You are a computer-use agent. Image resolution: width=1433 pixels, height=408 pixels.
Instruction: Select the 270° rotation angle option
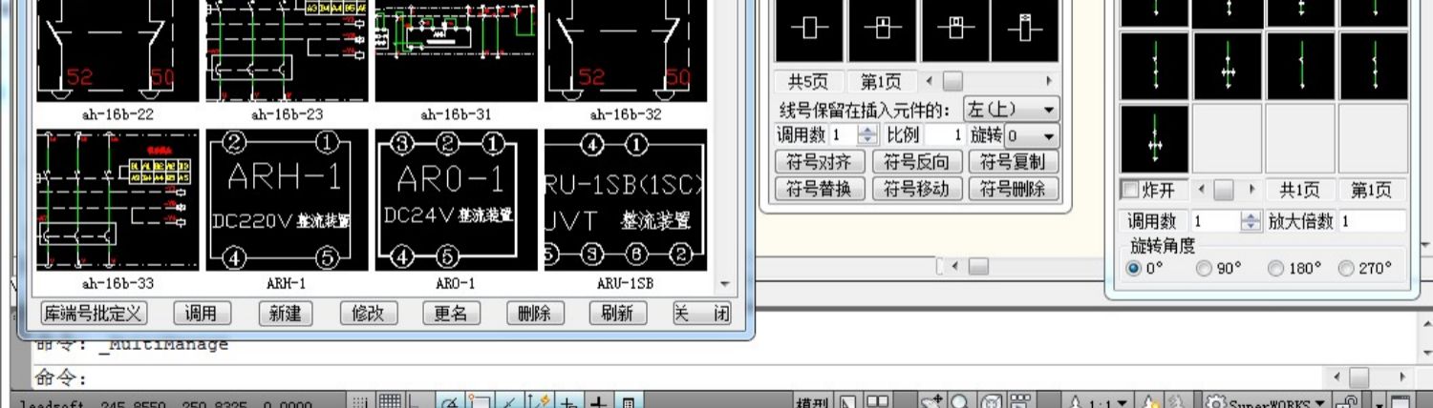1347,269
